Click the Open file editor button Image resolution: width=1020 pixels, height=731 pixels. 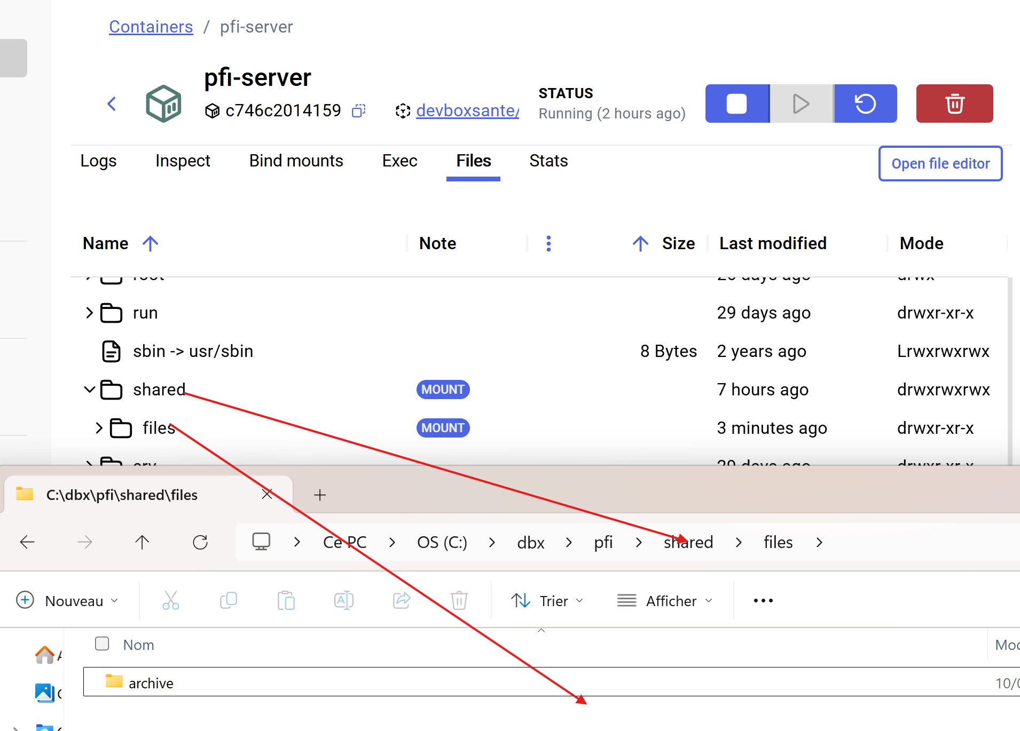click(x=940, y=164)
